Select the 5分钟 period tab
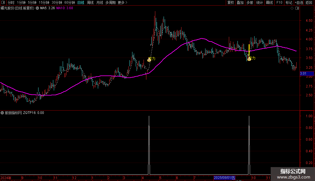Viewport: 315px width, 181px height. pyautogui.click(x=32, y=3)
